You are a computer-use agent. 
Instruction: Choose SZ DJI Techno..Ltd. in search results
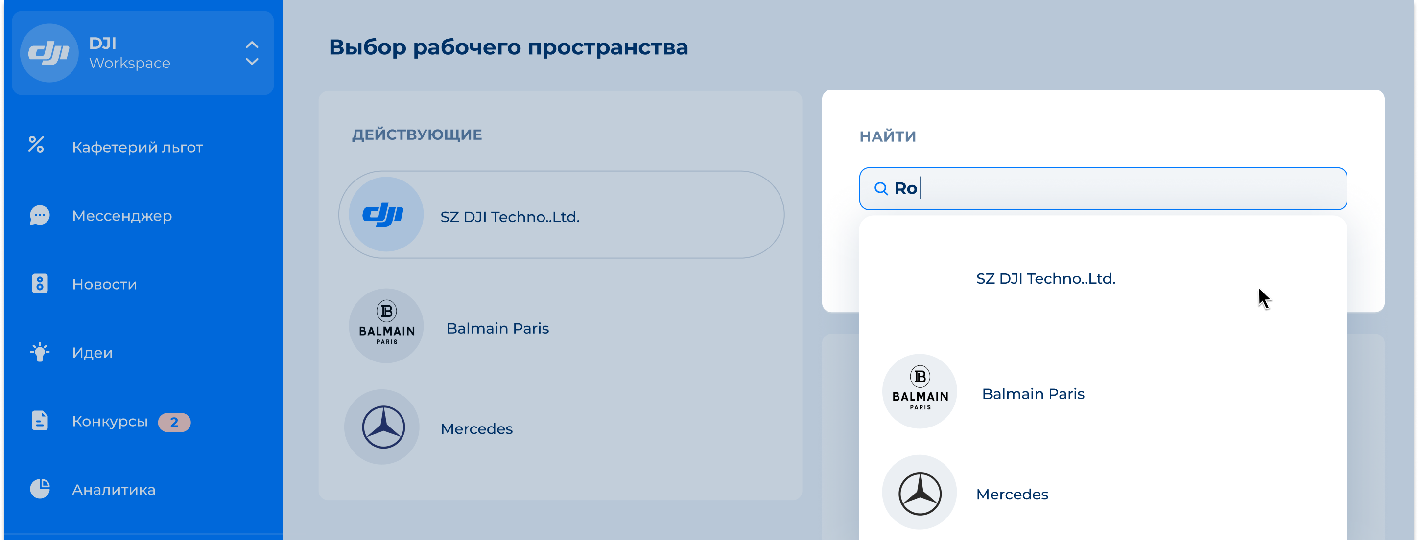tap(1045, 279)
